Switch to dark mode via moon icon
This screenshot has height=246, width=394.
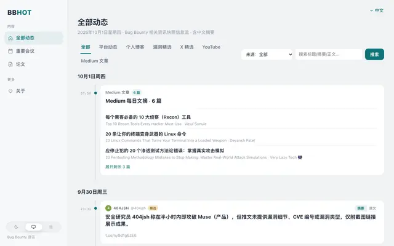point(17,227)
